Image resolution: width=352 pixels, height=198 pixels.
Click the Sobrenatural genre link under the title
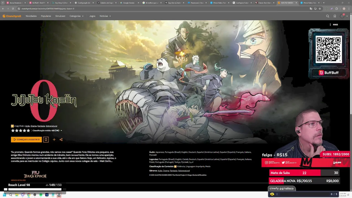(x=51, y=126)
